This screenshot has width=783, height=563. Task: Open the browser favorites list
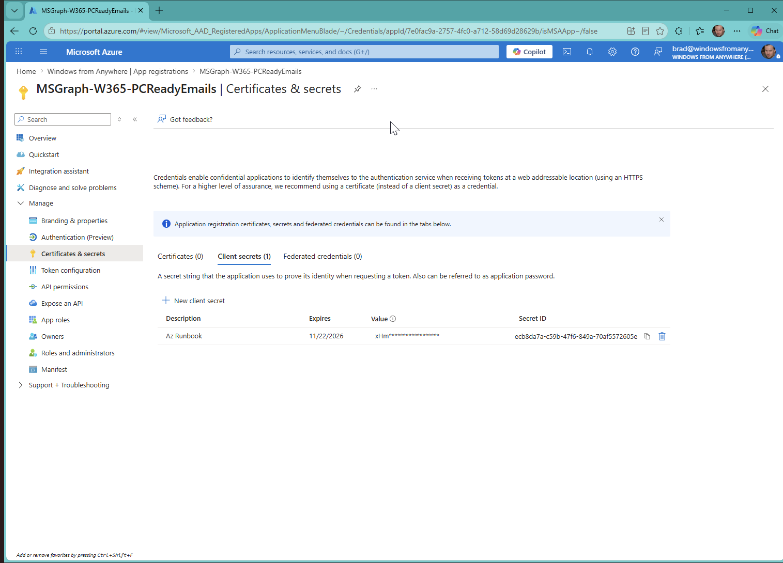click(700, 31)
